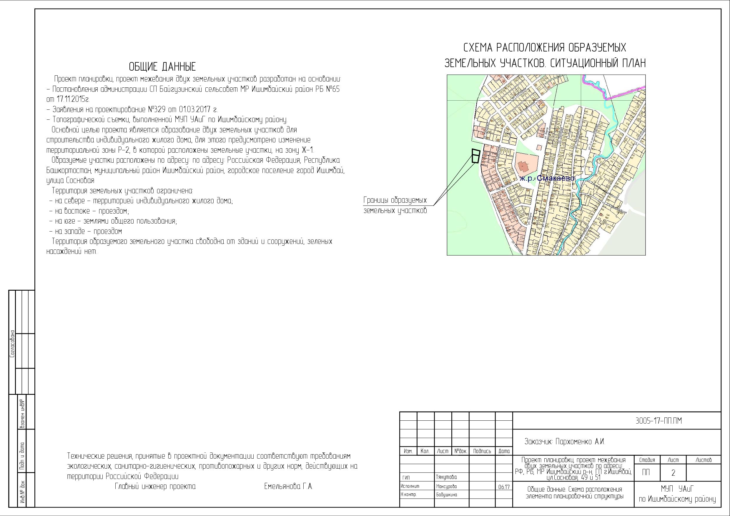Click the 'Листов' column header
Viewport: 730px width, 516px height.
click(x=703, y=460)
